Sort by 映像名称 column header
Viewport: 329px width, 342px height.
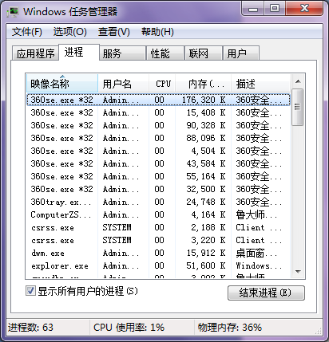tap(62, 84)
